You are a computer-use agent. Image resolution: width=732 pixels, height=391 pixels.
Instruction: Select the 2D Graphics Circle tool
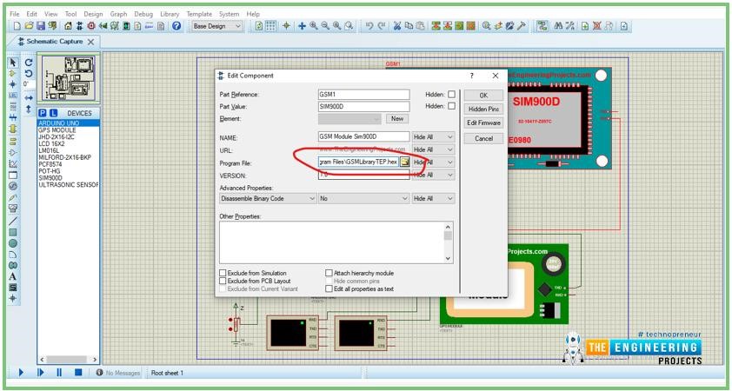(12, 243)
